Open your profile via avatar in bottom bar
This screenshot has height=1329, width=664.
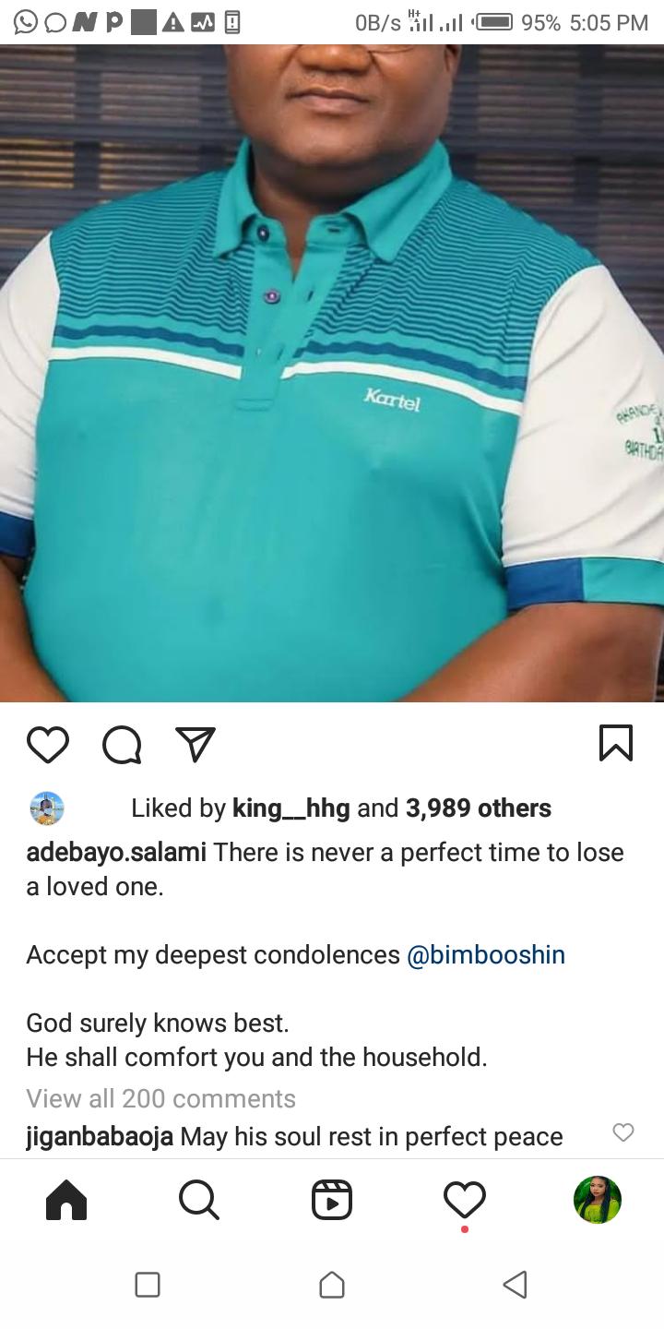(598, 1200)
